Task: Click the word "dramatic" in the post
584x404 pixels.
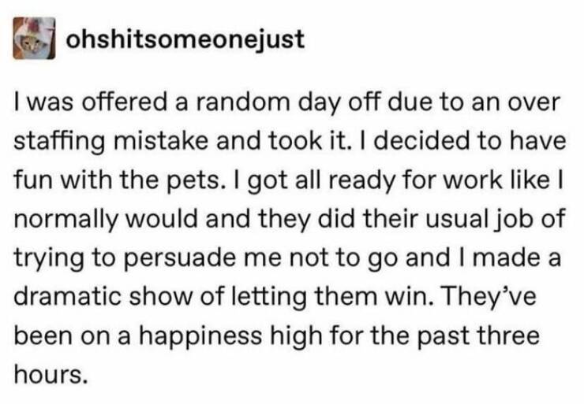Action: click(x=67, y=298)
